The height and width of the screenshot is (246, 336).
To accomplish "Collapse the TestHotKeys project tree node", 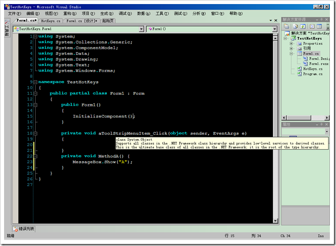I will pyautogui.click(x=285, y=39).
